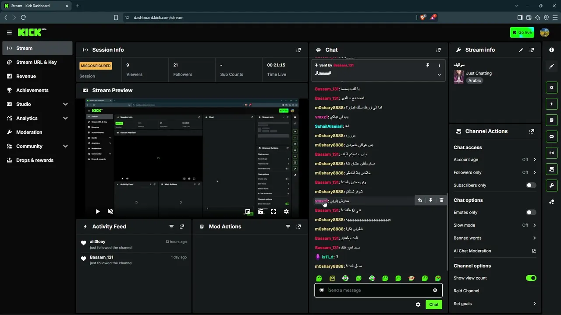Toggle the Stream Preview sidebar icon

tap(551, 88)
